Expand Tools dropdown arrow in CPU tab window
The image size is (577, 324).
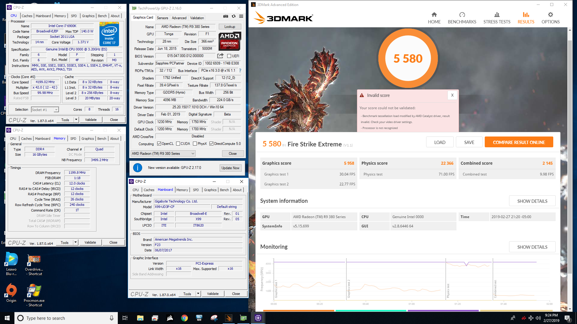(76, 120)
